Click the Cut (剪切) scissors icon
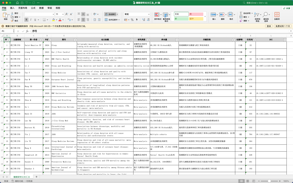This screenshot has height=183, width=293. pyautogui.click(x=12, y=13)
